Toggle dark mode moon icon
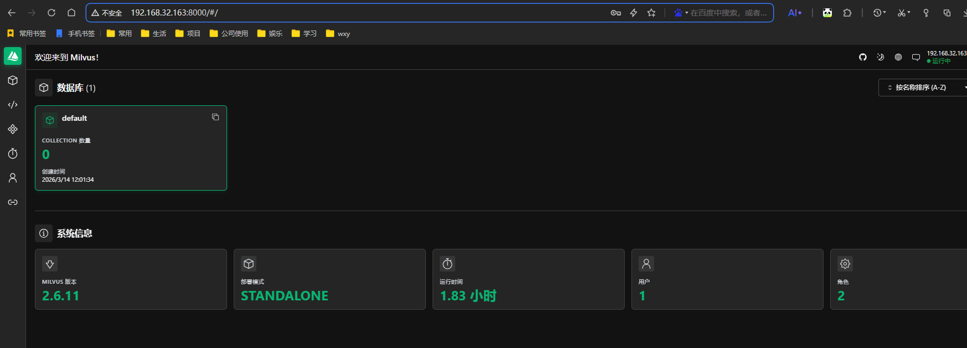967x348 pixels. [881, 57]
